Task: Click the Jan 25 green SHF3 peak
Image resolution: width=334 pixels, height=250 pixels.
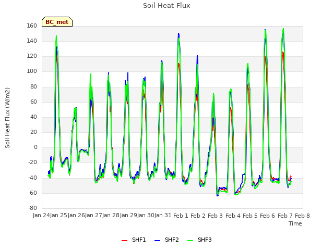Action: coord(56,36)
